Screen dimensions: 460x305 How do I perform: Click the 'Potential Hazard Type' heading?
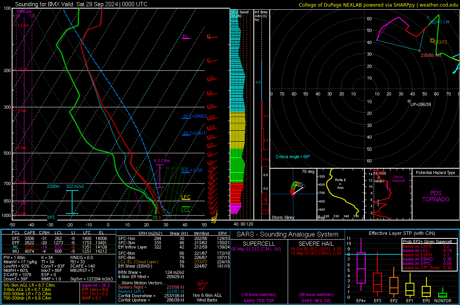[x=436, y=173]
